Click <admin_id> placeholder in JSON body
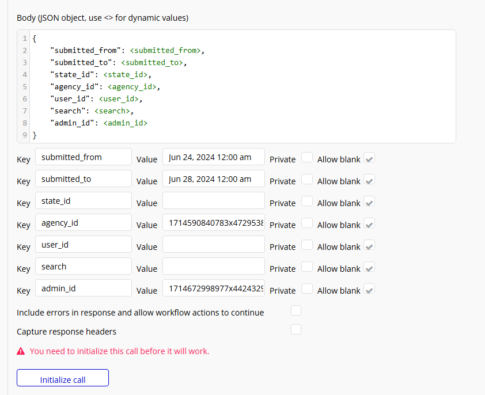The width and height of the screenshot is (485, 395). 126,123
